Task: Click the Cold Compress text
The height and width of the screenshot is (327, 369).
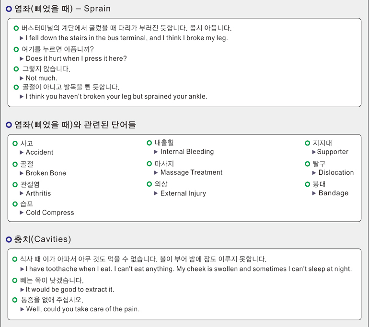Action: pos(50,213)
